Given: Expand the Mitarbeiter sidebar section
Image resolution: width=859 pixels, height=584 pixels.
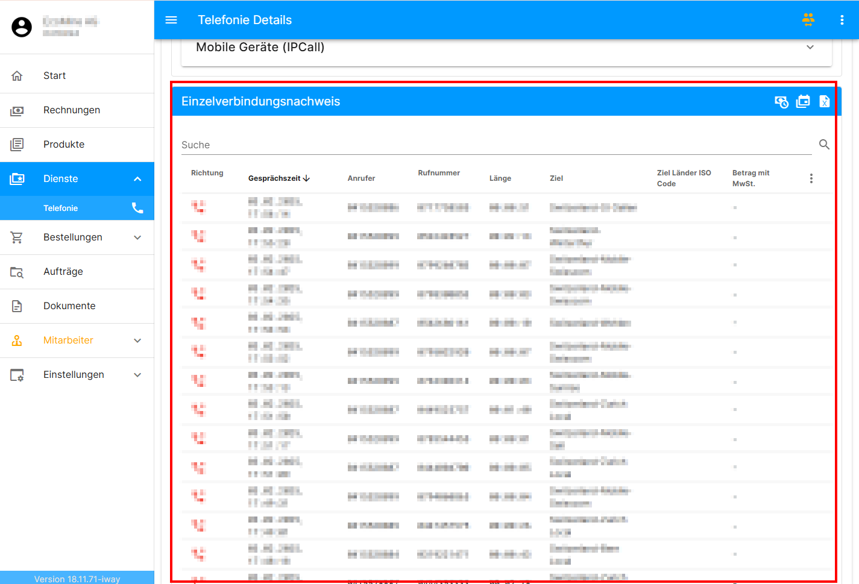Looking at the screenshot, I should [77, 341].
